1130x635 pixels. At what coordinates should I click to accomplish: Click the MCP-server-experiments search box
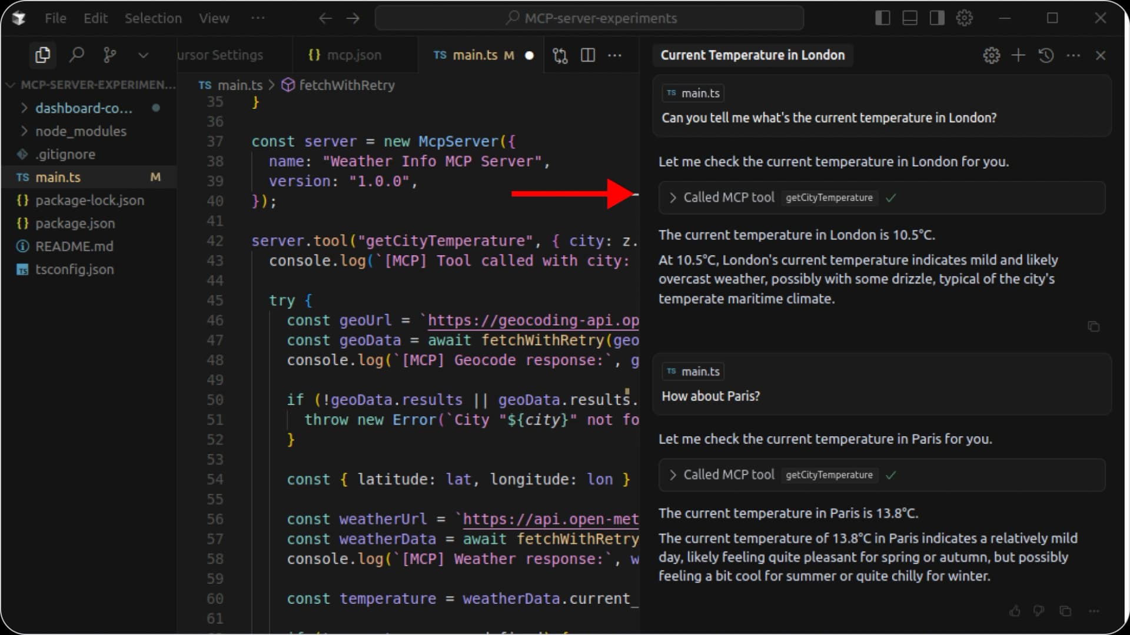(x=589, y=18)
